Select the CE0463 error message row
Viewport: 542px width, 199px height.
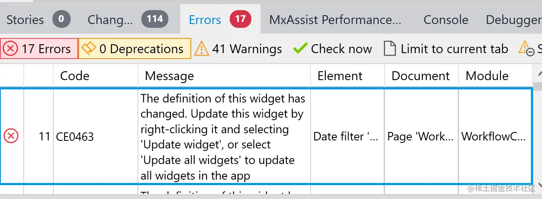click(223, 136)
